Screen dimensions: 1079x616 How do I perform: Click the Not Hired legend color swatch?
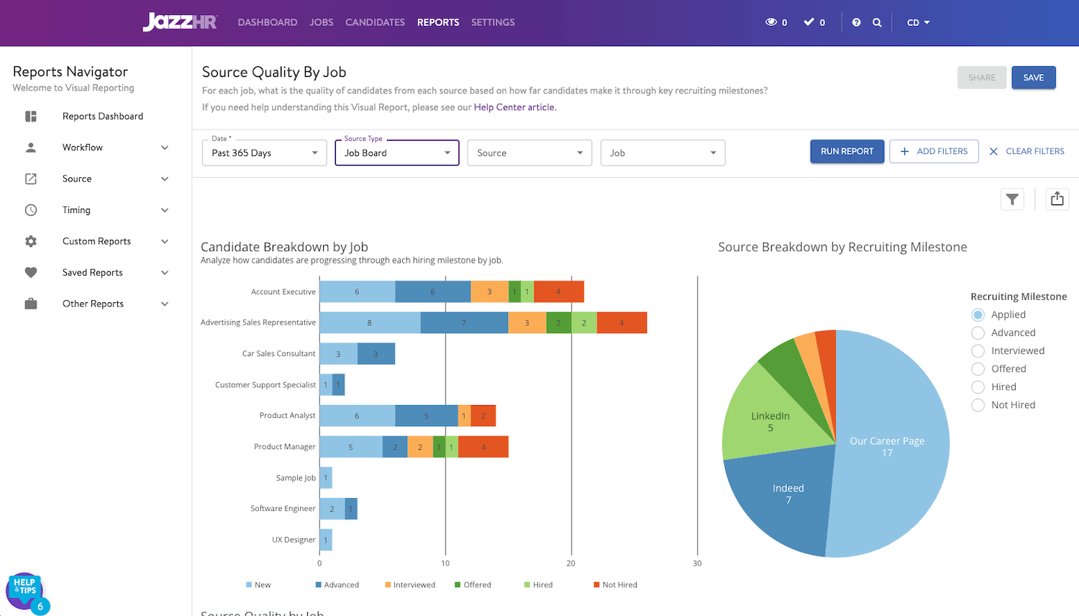click(596, 585)
